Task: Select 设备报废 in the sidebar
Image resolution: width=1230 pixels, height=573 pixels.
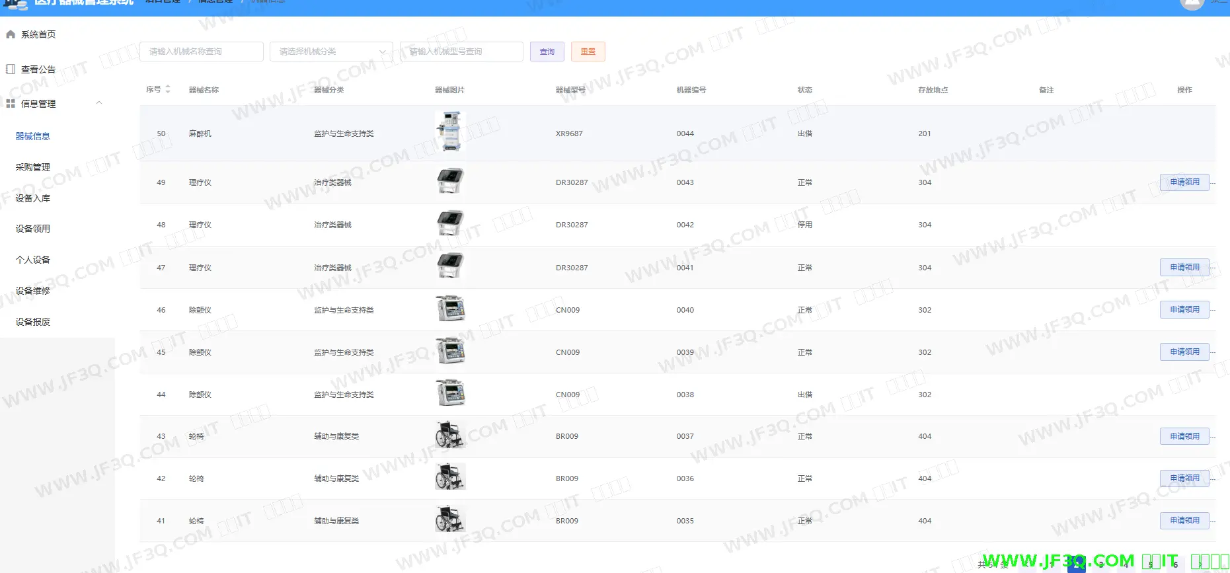Action: pyautogui.click(x=33, y=322)
